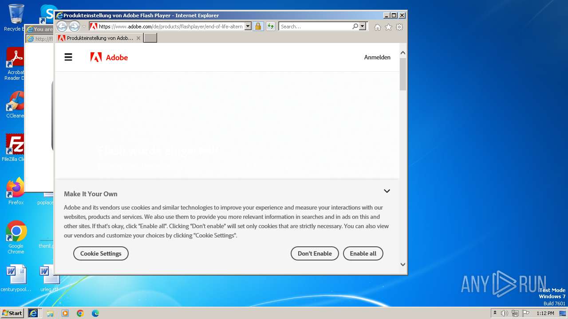This screenshot has height=319, width=568.
Task: Select the urleg.rtf document icon
Action: pos(49,278)
